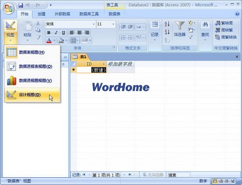Click the decrease indent icon
The height and width of the screenshot is (185, 242).
coord(123,27)
